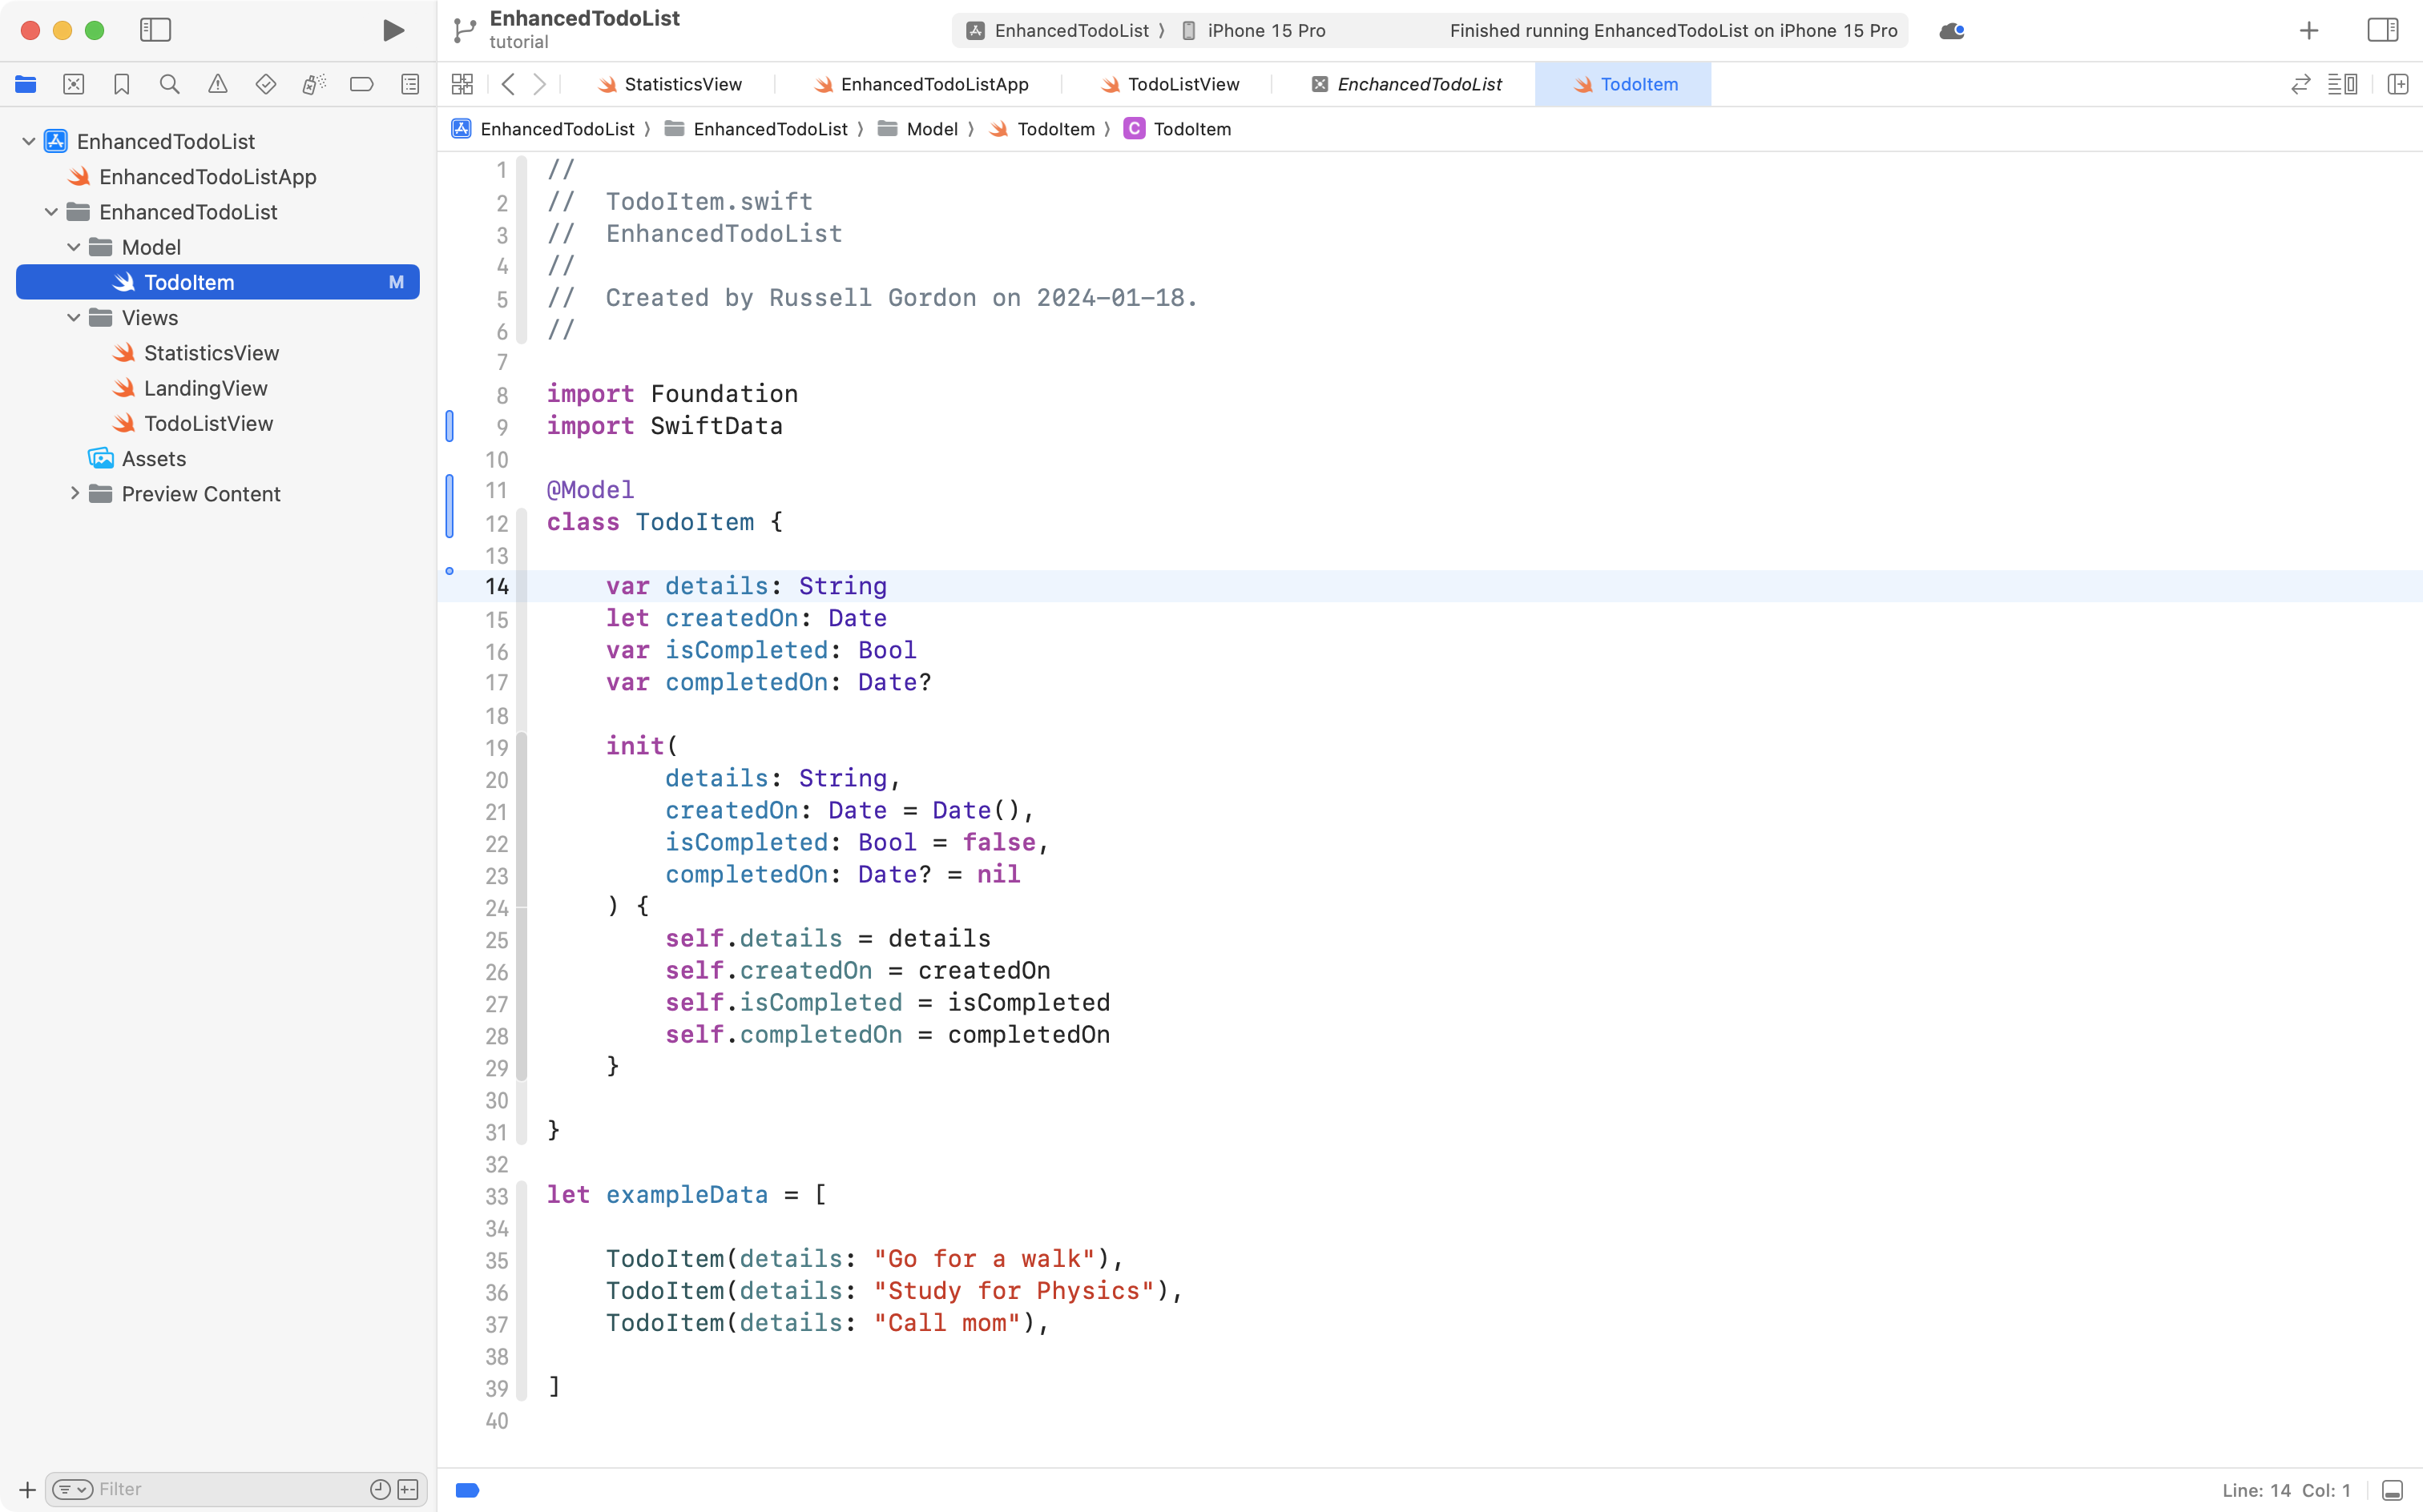Image resolution: width=2423 pixels, height=1512 pixels.
Task: Open the Test navigator
Action: click(x=266, y=84)
